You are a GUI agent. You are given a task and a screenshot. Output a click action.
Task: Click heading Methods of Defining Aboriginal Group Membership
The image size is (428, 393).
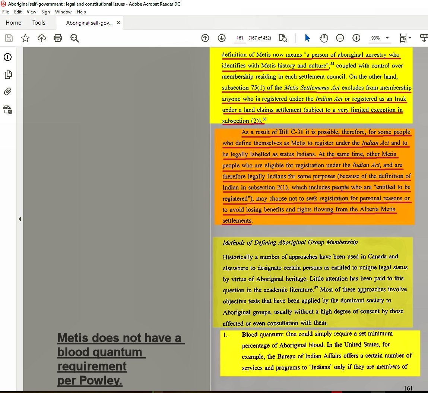click(290, 242)
